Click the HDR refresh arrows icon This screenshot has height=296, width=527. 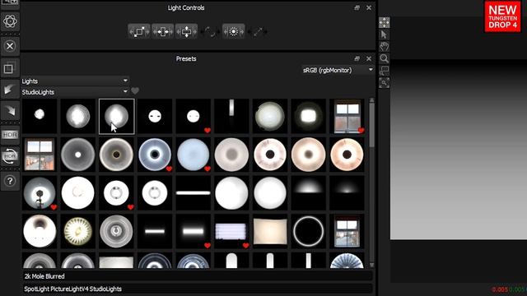pos(10,156)
